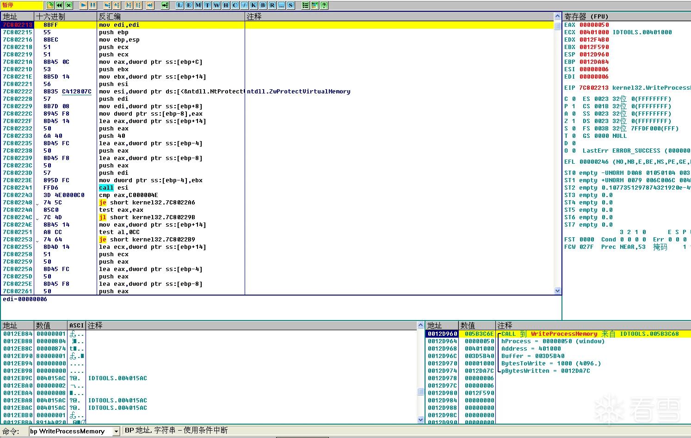Open the Breakpoints window B button
This screenshot has width=691, height=438.
[x=263, y=5]
